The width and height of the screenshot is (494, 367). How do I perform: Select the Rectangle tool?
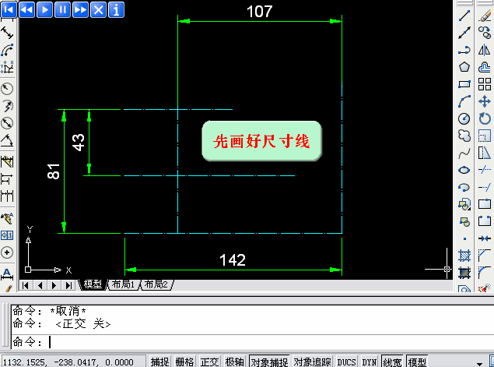(x=464, y=84)
